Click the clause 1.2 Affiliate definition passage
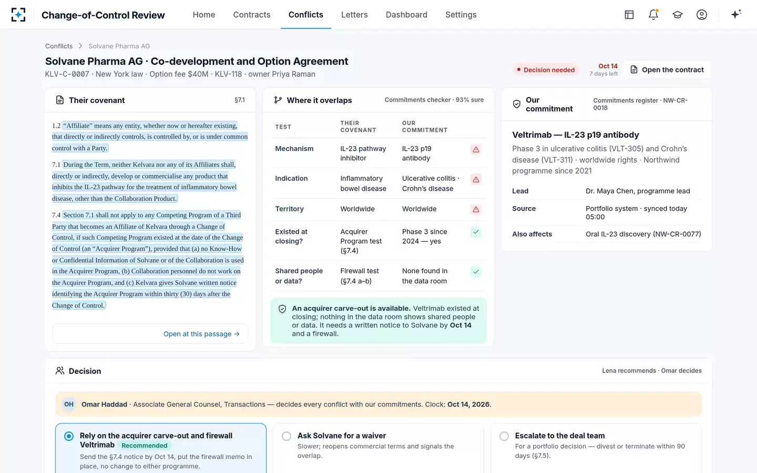Viewport: 757px width, 473px height. point(150,137)
